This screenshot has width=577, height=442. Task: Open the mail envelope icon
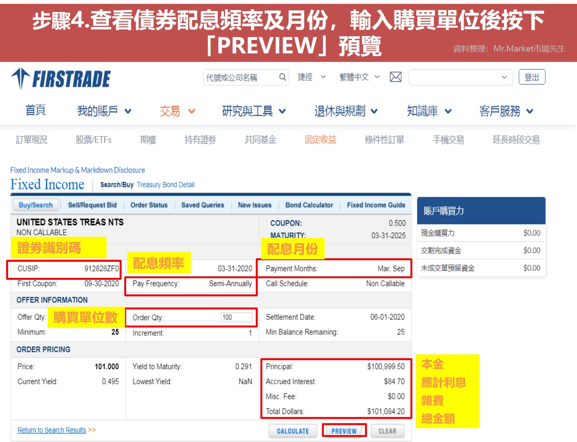[395, 77]
